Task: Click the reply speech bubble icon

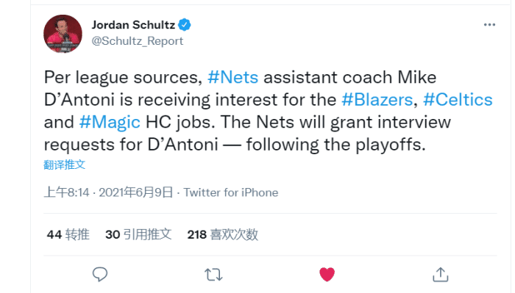Action: tap(100, 275)
